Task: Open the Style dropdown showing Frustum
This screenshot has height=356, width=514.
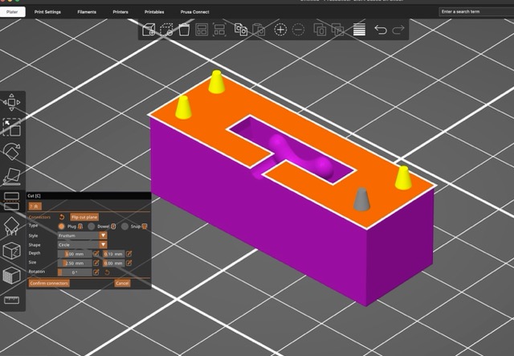Action: coord(82,235)
